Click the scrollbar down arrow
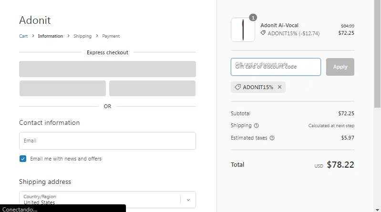This screenshot has width=381, height=212. pos(377,210)
